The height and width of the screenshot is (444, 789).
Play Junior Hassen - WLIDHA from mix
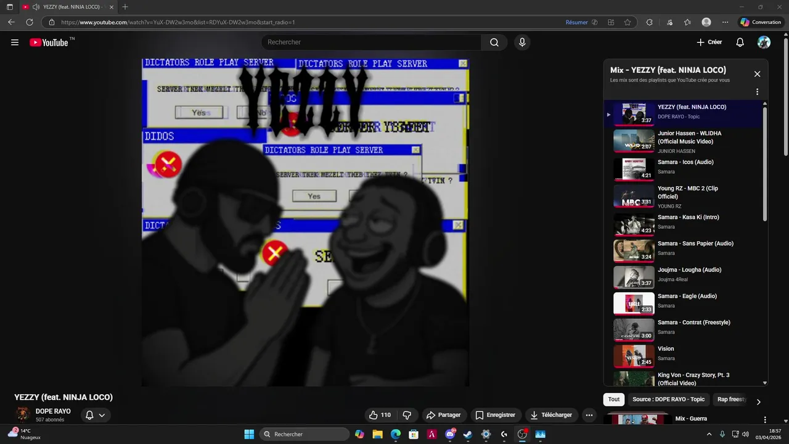683,141
